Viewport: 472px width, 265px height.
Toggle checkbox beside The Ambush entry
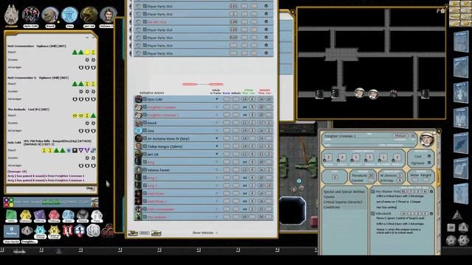[145, 217]
